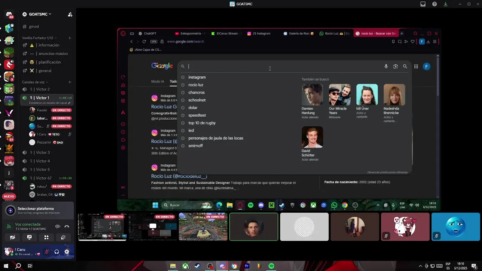The image size is (482, 271).
Task: Open Nadeshda Brennicke related search card
Action: tap(394, 103)
